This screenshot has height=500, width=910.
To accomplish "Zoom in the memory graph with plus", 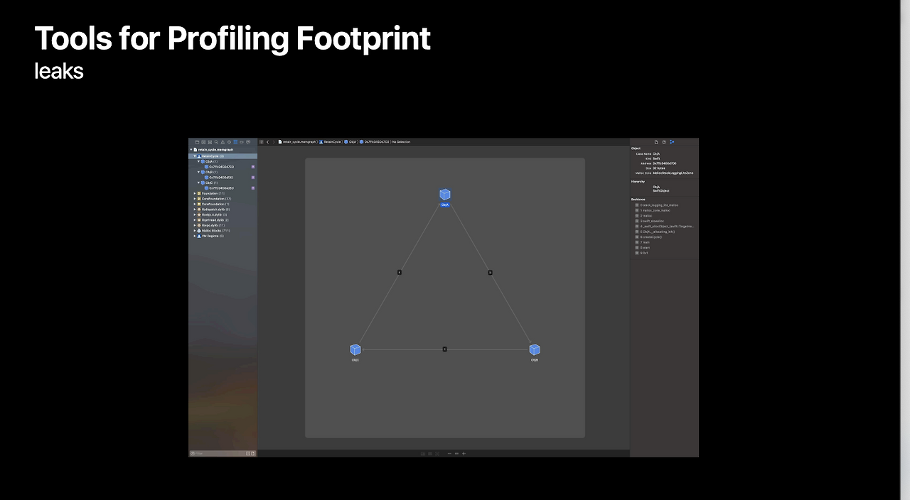I will 464,453.
